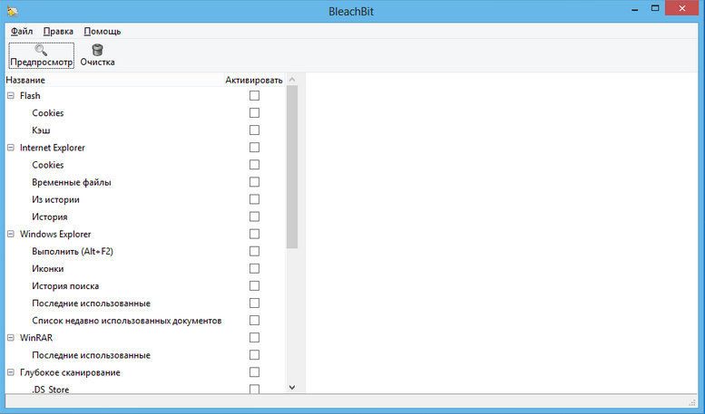
Task: Check the История поиска checkbox
Action: point(254,285)
